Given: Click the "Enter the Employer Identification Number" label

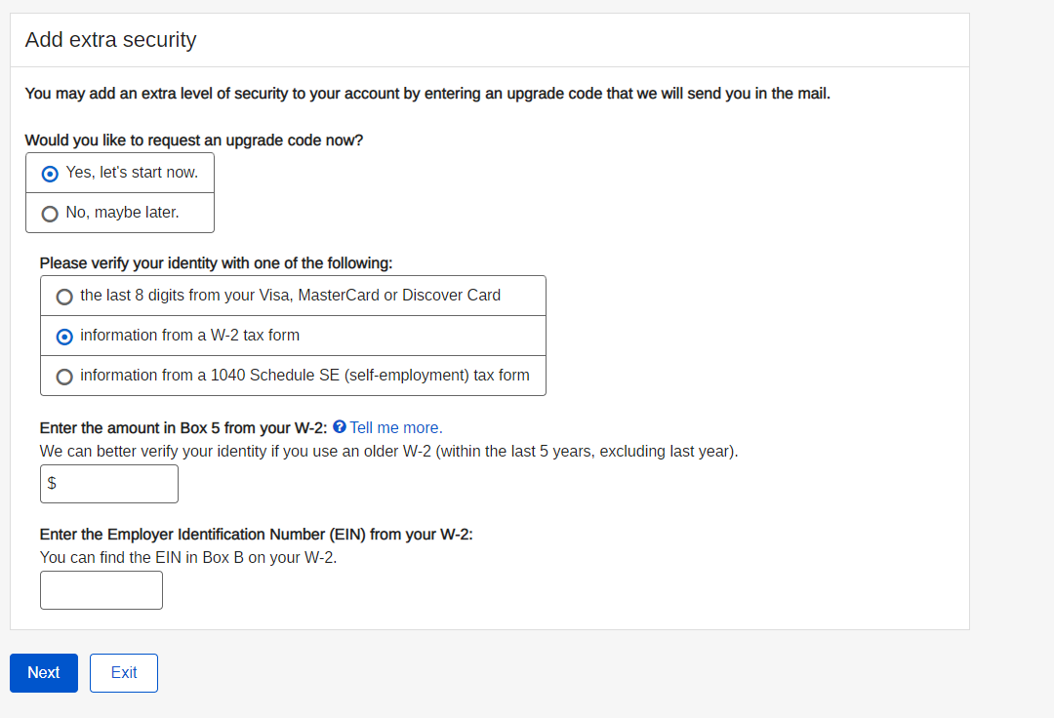Looking at the screenshot, I should pyautogui.click(x=256, y=535).
